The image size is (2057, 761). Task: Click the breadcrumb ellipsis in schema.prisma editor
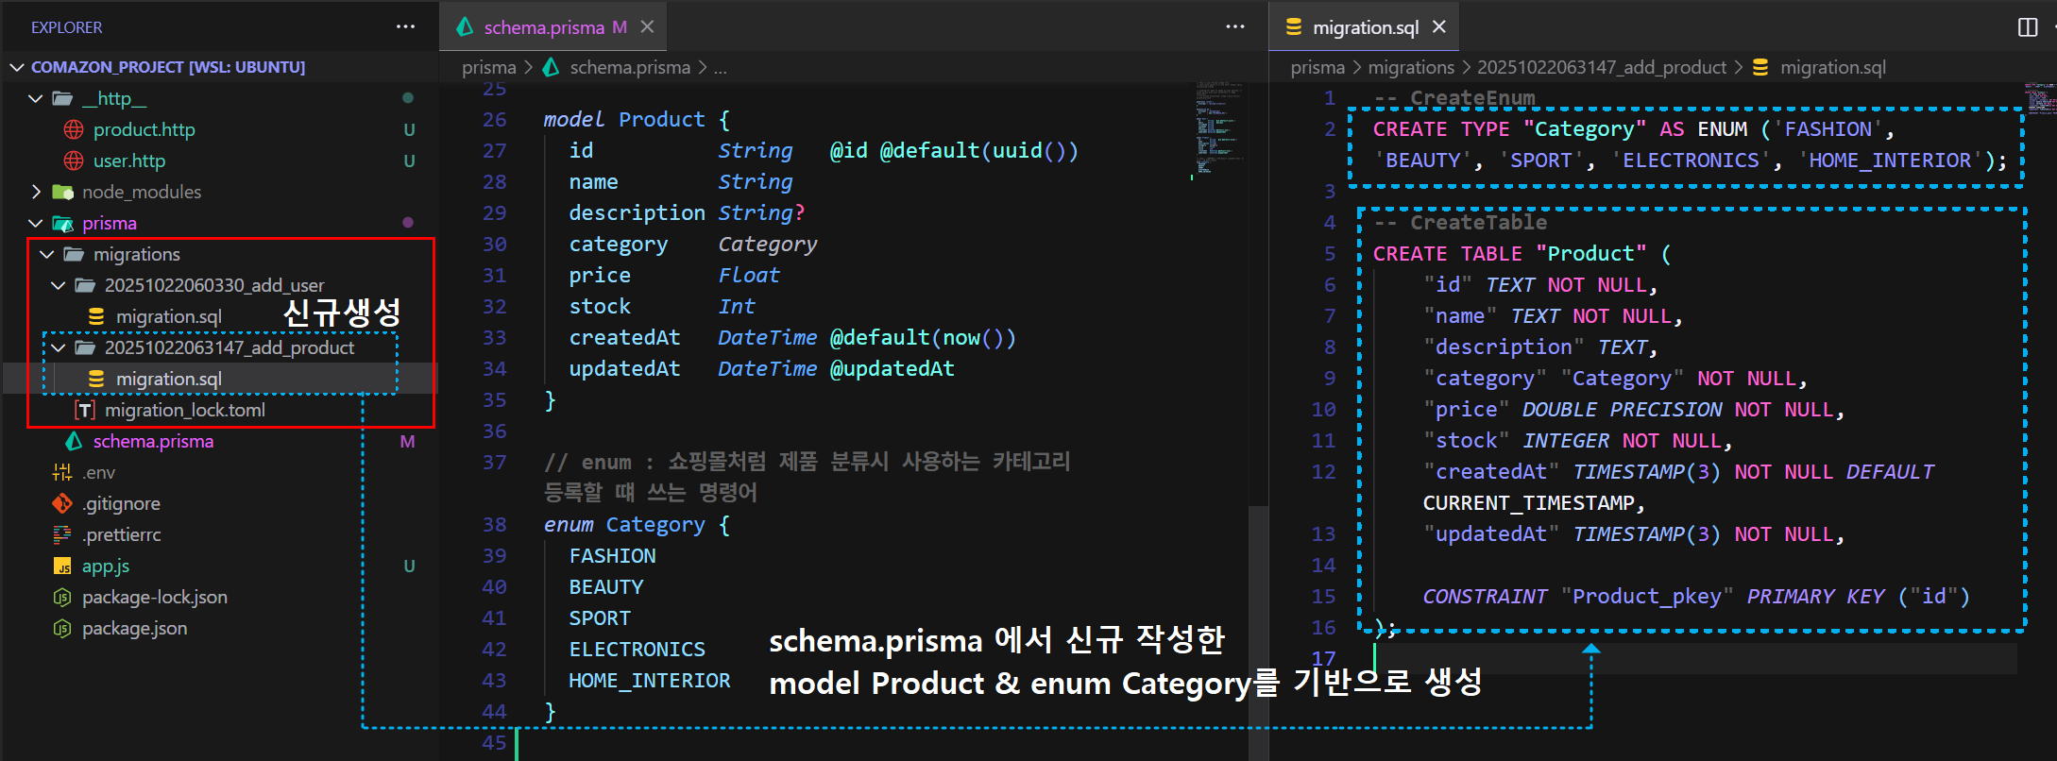[720, 67]
